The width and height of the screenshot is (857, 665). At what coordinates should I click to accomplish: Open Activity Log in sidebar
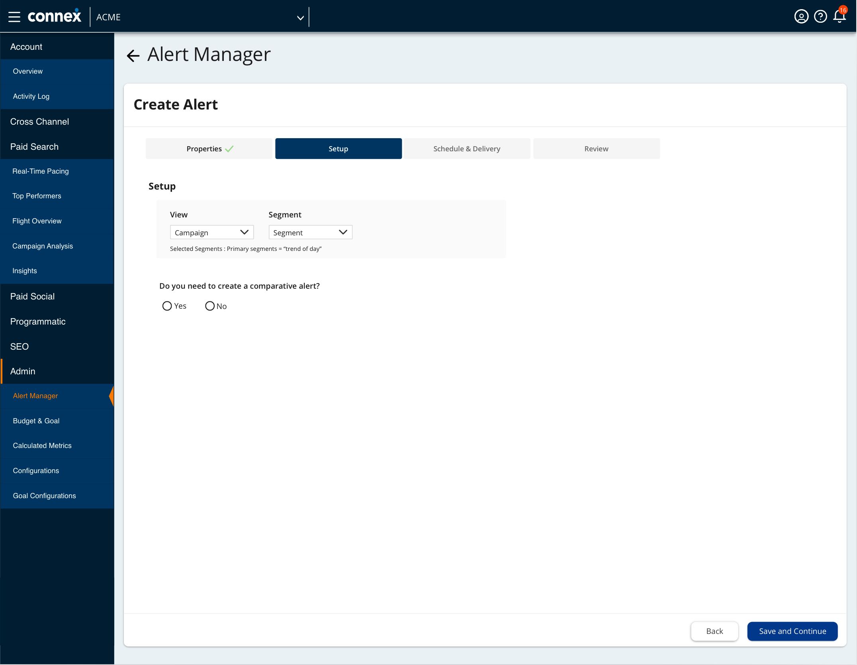[x=57, y=96]
